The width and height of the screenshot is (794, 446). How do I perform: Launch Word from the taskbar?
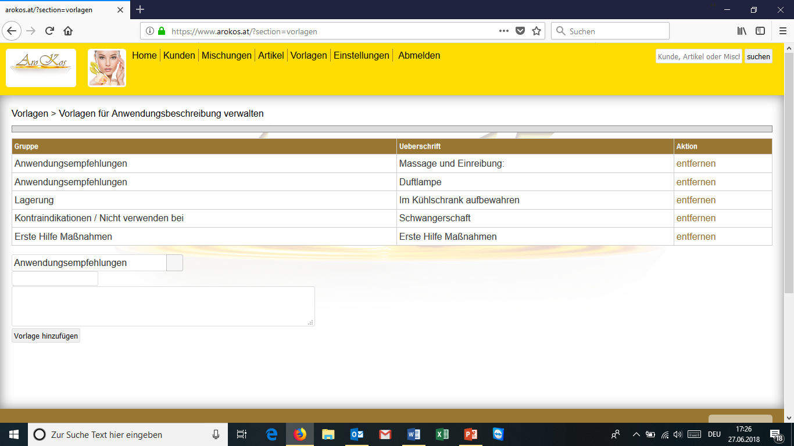(413, 434)
